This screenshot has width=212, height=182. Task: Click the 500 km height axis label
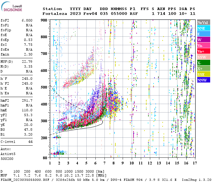point(44,87)
